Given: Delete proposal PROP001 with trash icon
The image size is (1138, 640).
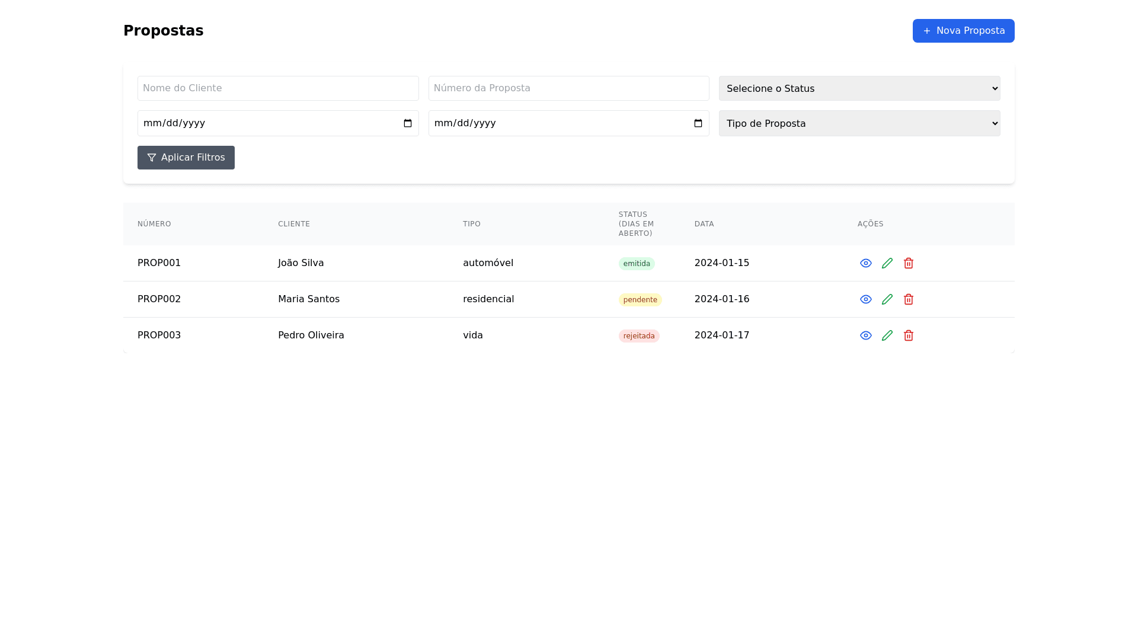Looking at the screenshot, I should (909, 263).
